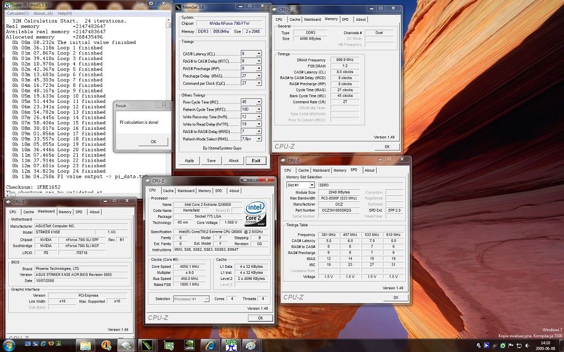The image size is (564, 352).
Task: Click OK in CPU-Z SPD window
Action: (x=395, y=298)
